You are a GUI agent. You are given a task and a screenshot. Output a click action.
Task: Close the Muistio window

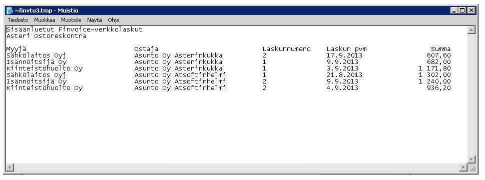coord(471,10)
